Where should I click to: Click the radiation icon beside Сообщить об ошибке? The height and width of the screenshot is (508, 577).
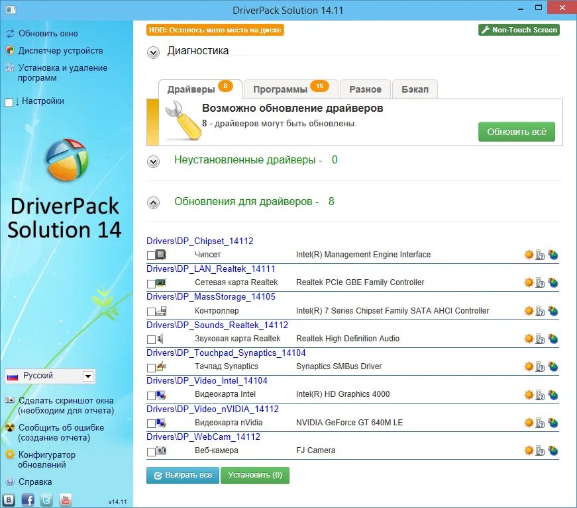coord(10,427)
